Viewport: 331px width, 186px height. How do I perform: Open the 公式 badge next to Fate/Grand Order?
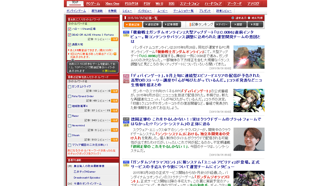115,101
